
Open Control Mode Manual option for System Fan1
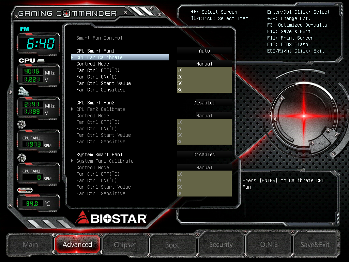coord(204,168)
